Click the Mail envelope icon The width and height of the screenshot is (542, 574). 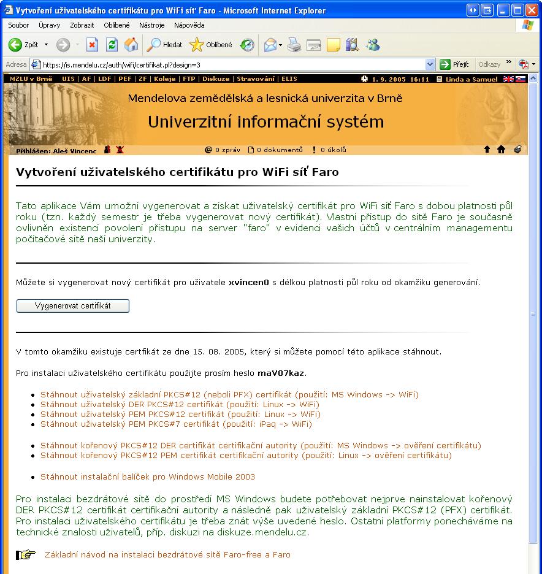[270, 45]
